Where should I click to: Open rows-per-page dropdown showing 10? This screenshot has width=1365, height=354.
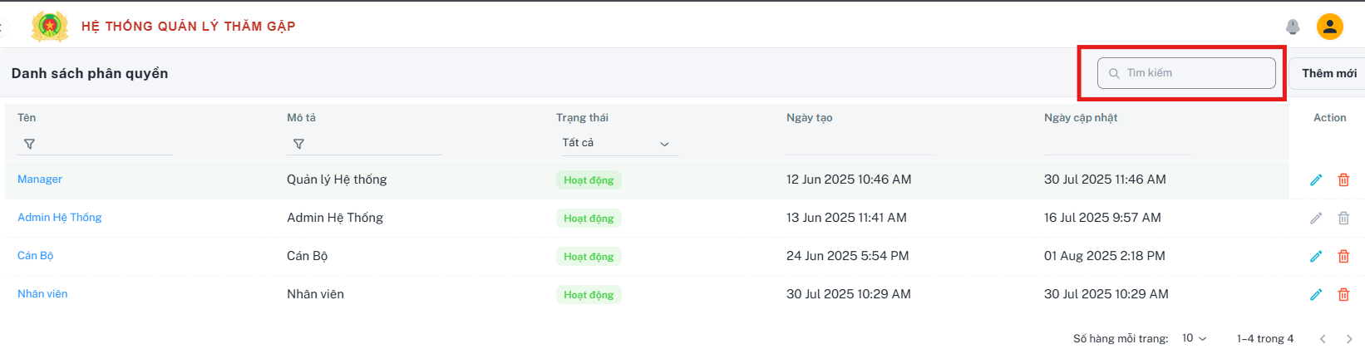click(1194, 338)
